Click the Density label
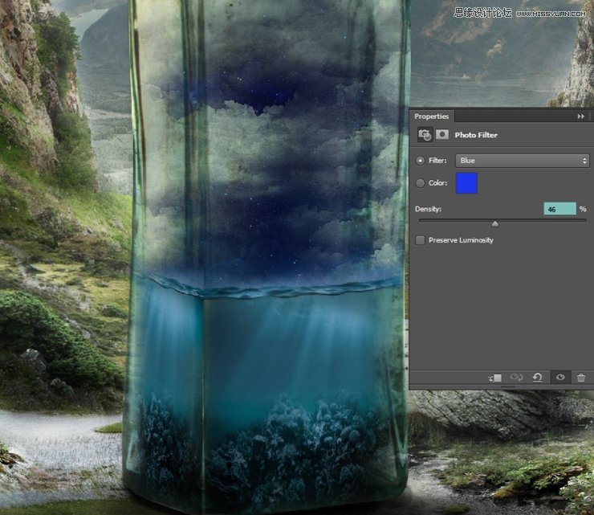This screenshot has height=515, width=594. click(428, 209)
